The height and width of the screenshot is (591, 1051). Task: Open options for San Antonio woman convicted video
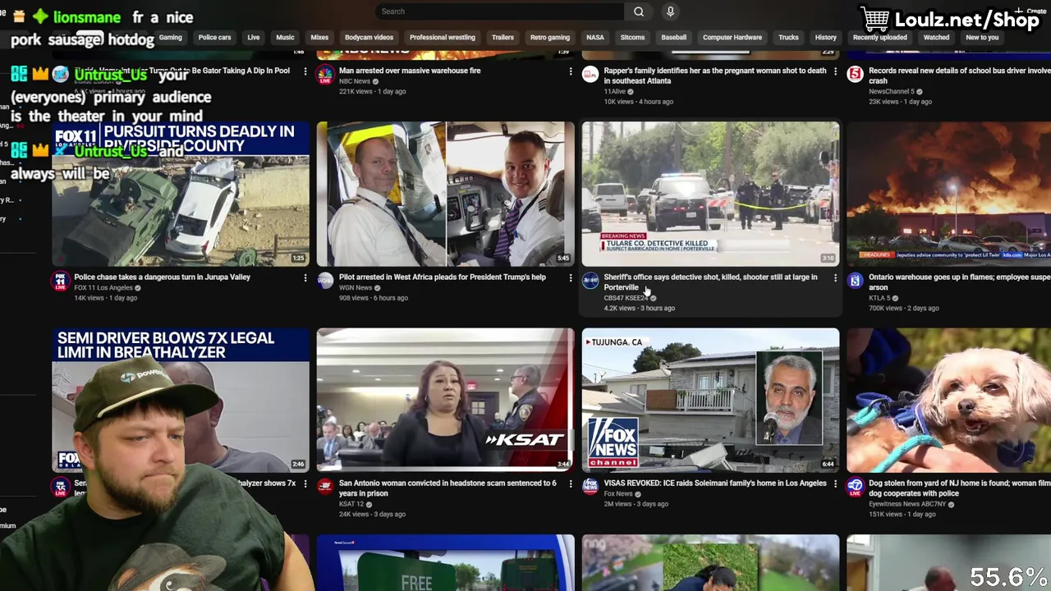pos(570,483)
